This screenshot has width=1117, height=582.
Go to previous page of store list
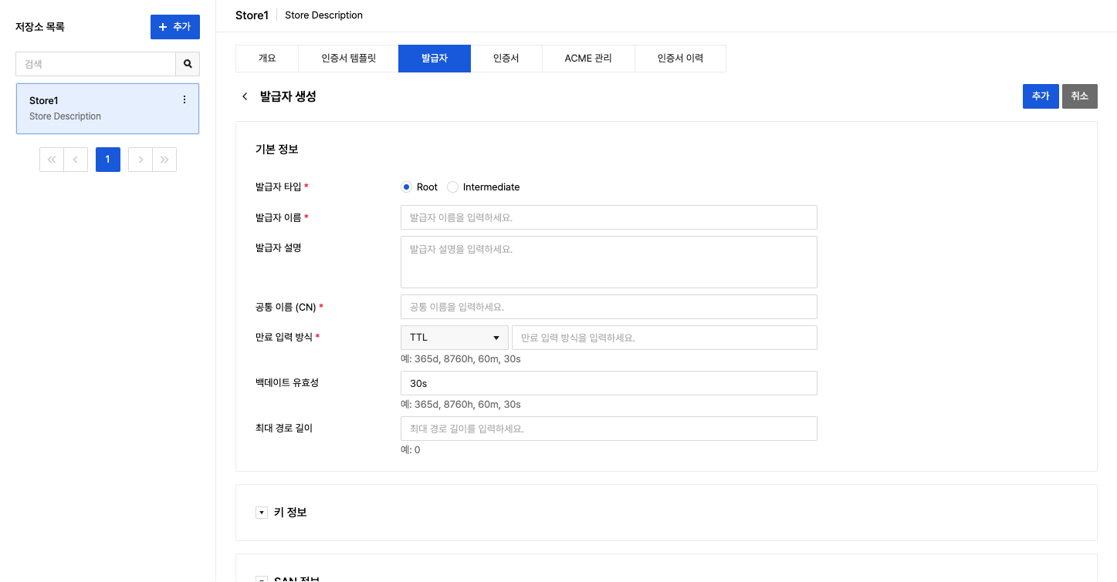click(x=75, y=160)
